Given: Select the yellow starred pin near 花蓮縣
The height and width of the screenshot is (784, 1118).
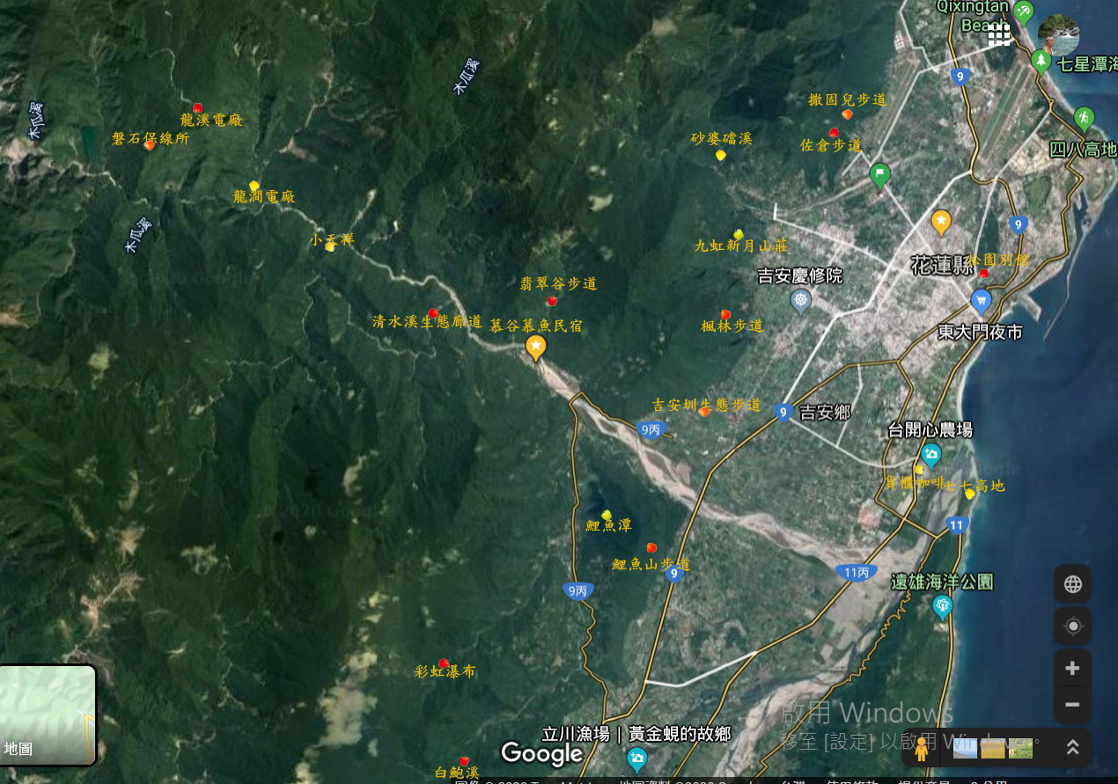Looking at the screenshot, I should pyautogui.click(x=941, y=221).
